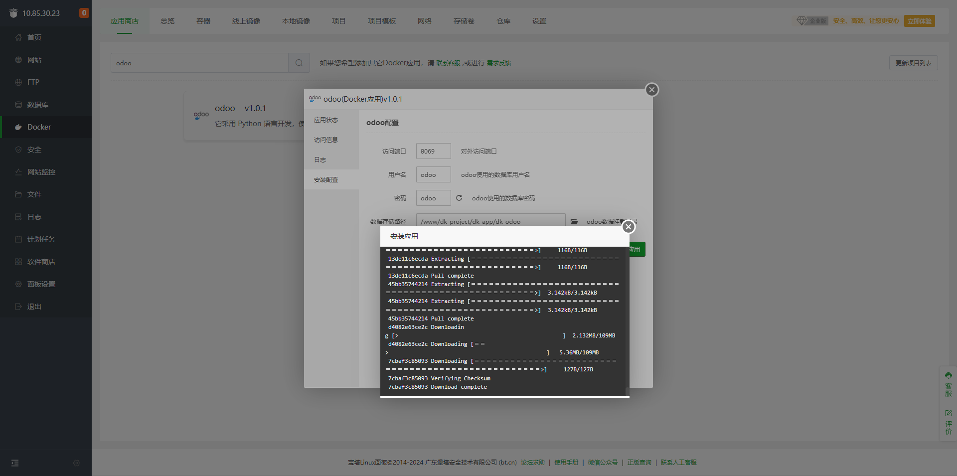The width and height of the screenshot is (957, 476).
Task: Click 需求反馈 link
Action: tap(499, 63)
